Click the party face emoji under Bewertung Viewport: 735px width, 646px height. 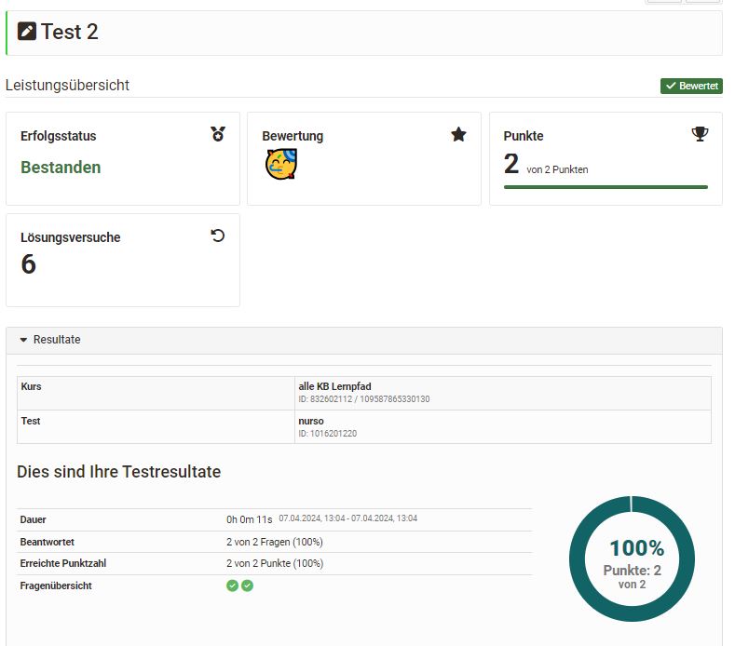280,165
